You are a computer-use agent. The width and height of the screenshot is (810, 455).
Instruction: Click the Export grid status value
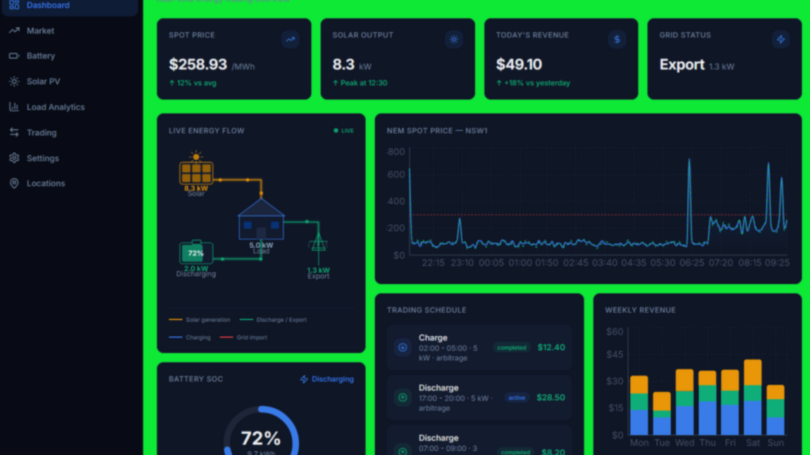682,64
